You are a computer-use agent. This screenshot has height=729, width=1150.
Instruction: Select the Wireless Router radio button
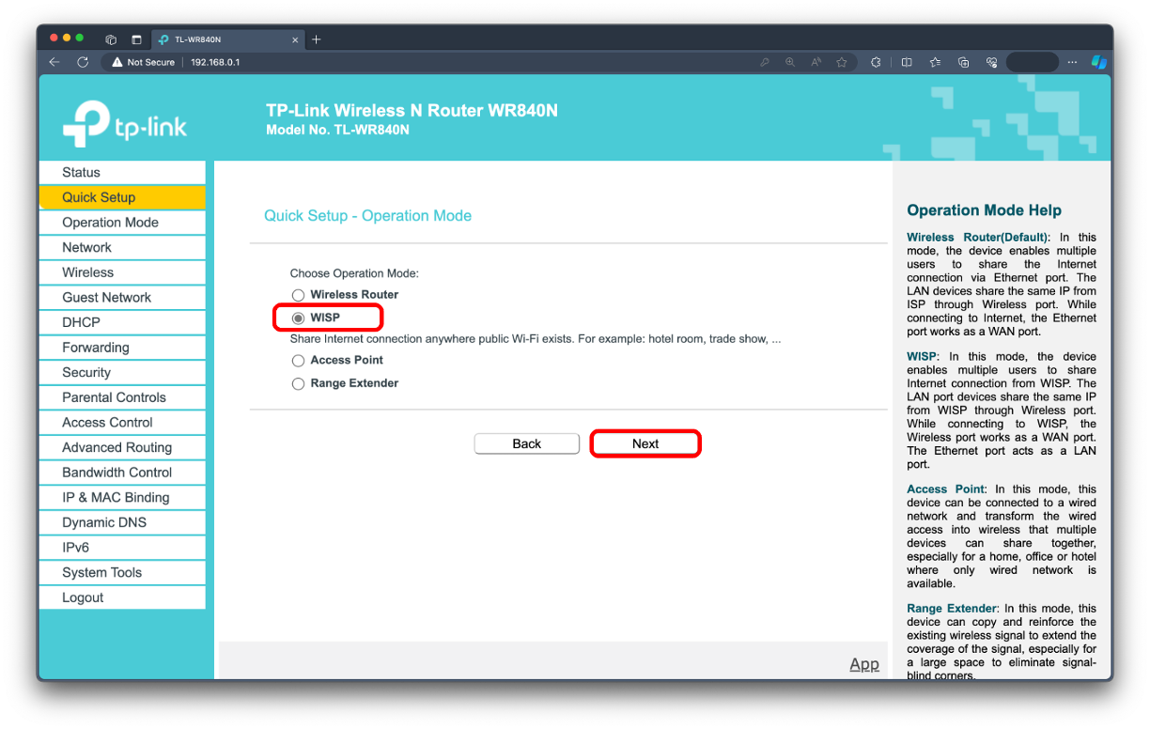(298, 295)
